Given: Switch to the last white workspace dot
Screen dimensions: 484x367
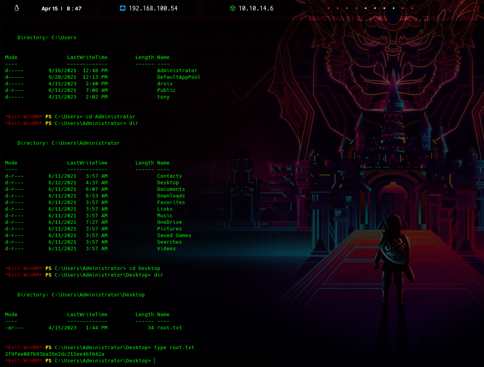Looking at the screenshot, I should tap(394, 8).
